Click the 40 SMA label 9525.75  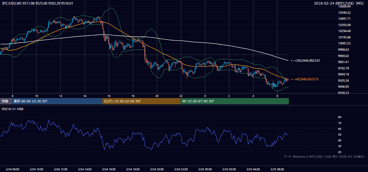click(x=304, y=79)
